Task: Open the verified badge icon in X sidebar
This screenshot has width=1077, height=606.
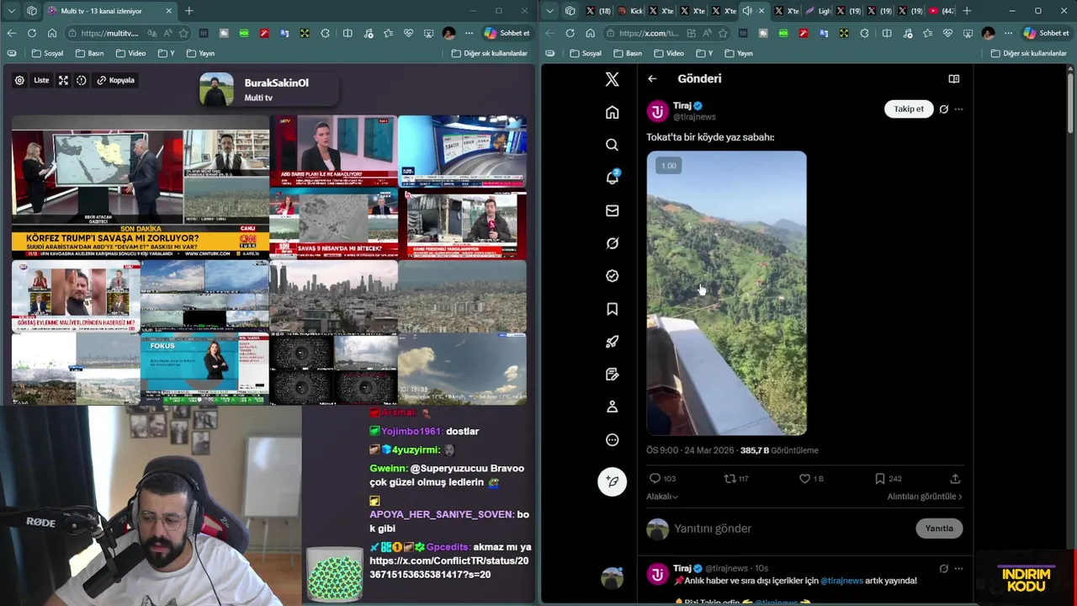Action: (612, 276)
